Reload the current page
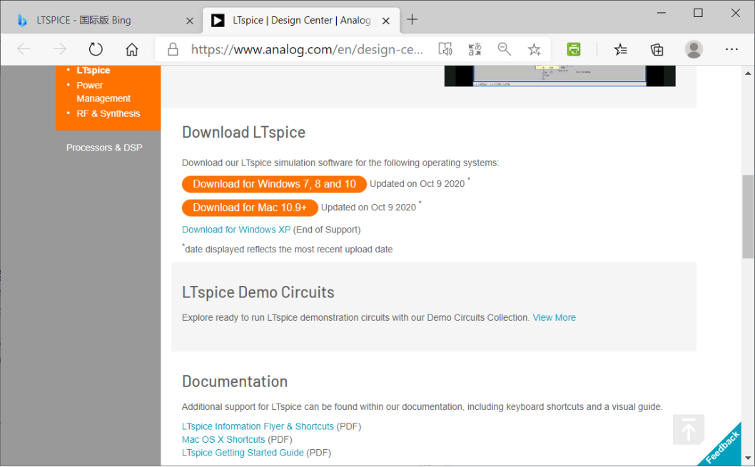Image resolution: width=755 pixels, height=467 pixels. [x=96, y=49]
